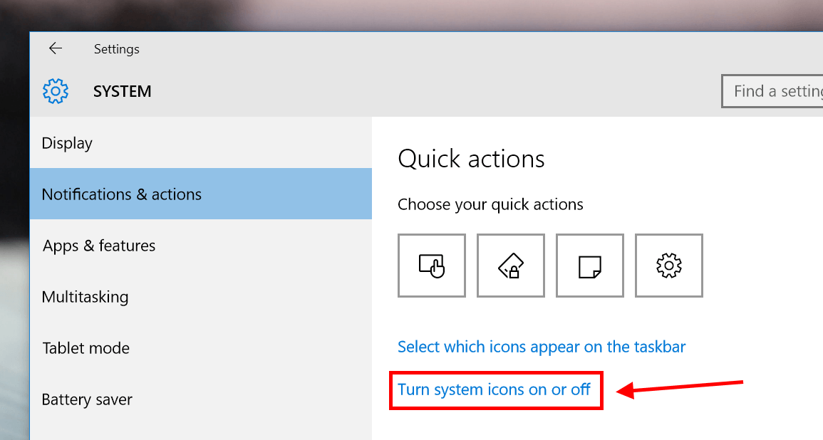The width and height of the screenshot is (823, 440).
Task: Select the Note quick action tile
Action: (x=590, y=266)
